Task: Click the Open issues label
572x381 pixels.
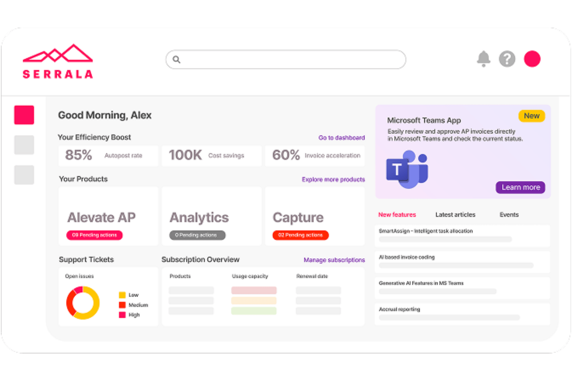Action: point(79,276)
